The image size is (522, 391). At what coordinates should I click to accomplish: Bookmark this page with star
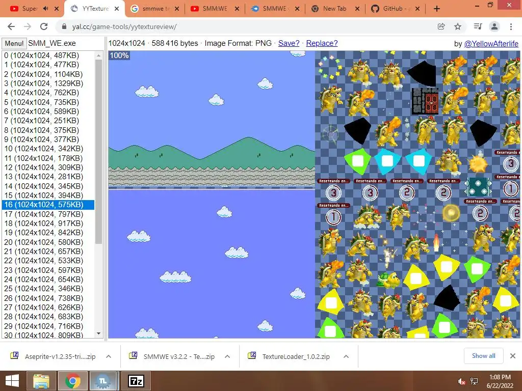(x=458, y=26)
